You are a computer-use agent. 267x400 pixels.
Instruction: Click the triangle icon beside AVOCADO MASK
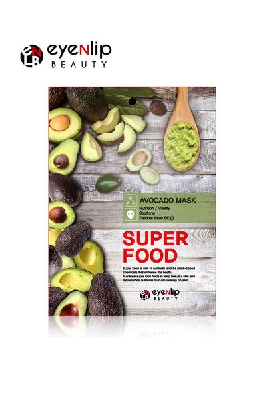pos(130,201)
